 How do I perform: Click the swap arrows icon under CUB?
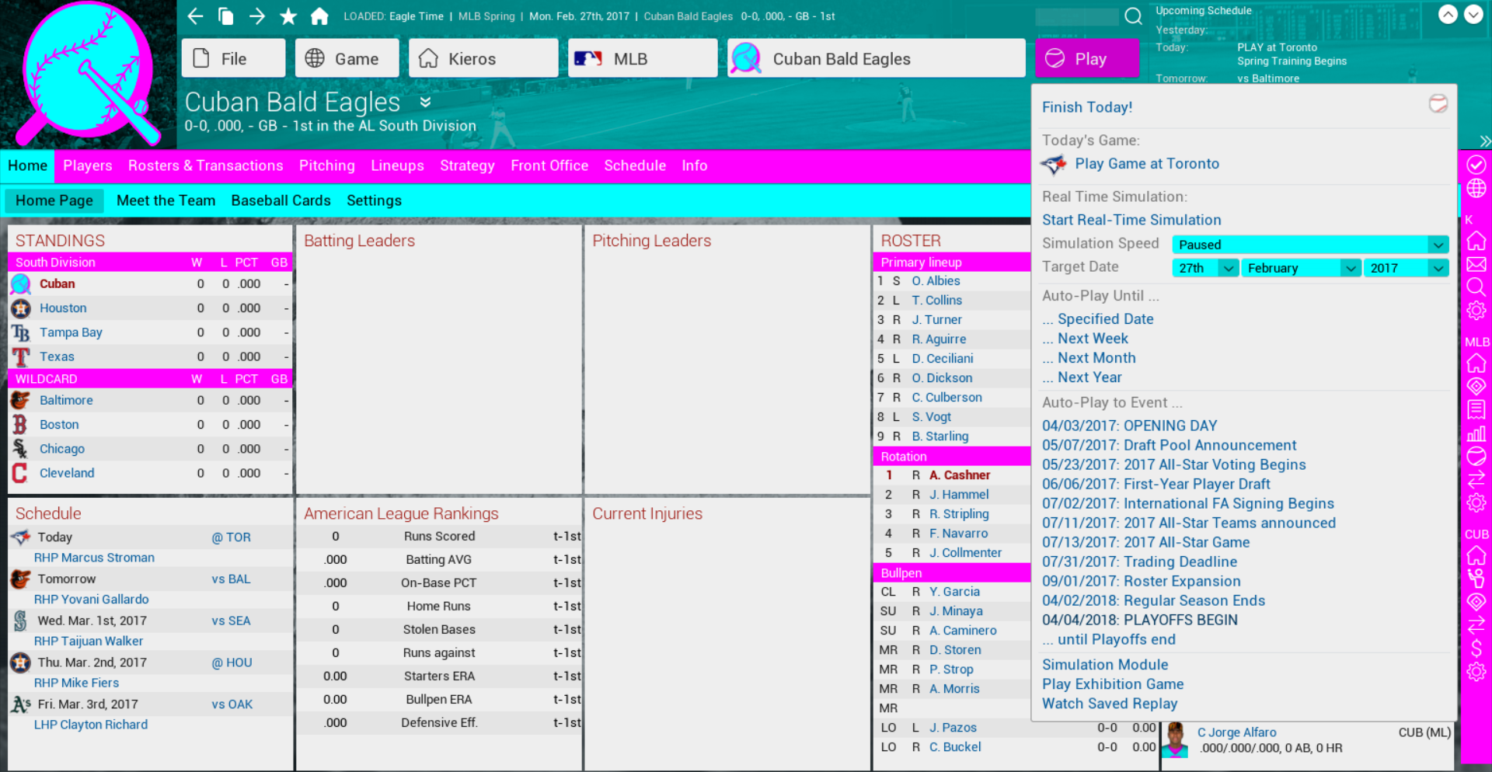pyautogui.click(x=1476, y=625)
